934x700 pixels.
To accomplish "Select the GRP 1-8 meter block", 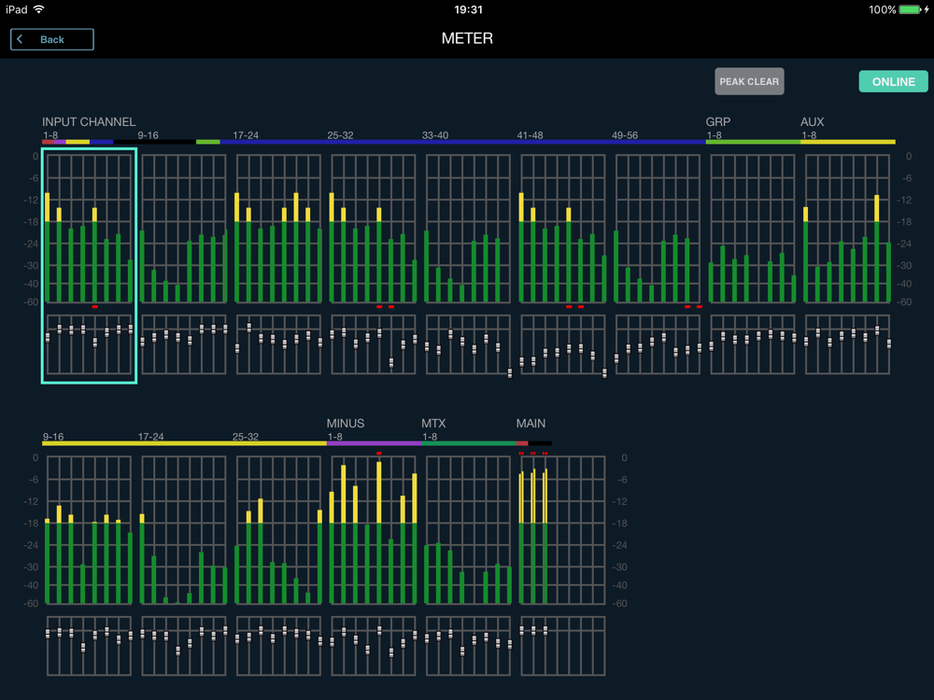I will tap(753, 229).
